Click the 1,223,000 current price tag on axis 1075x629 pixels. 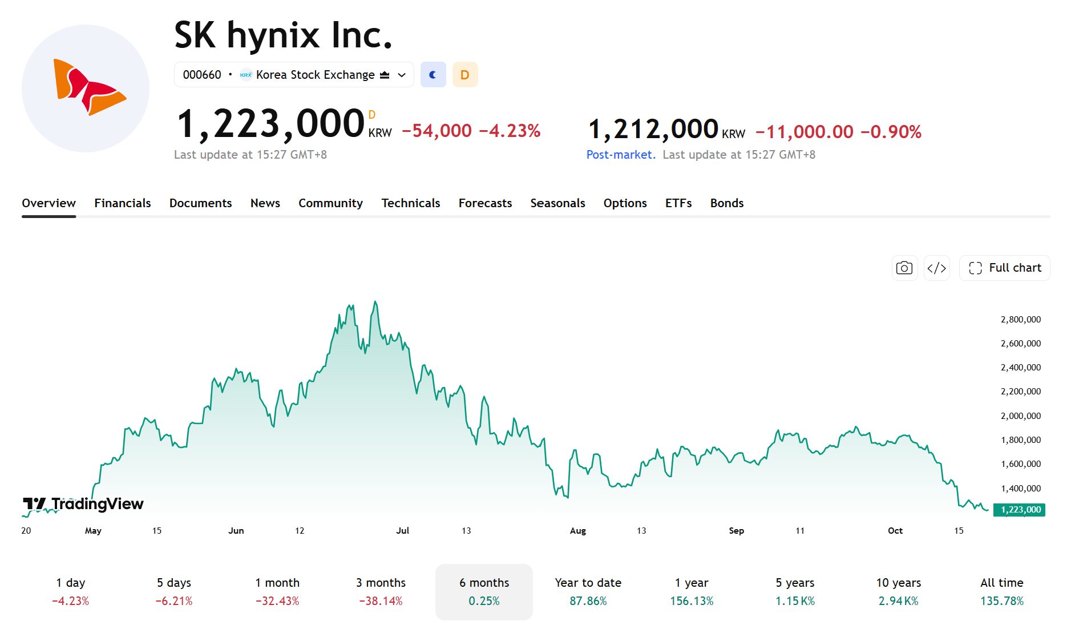[x=1019, y=510]
